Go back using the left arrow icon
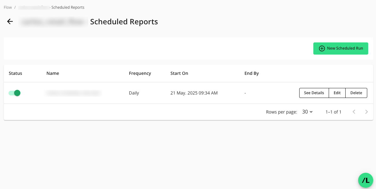The image size is (376, 189). (x=10, y=22)
